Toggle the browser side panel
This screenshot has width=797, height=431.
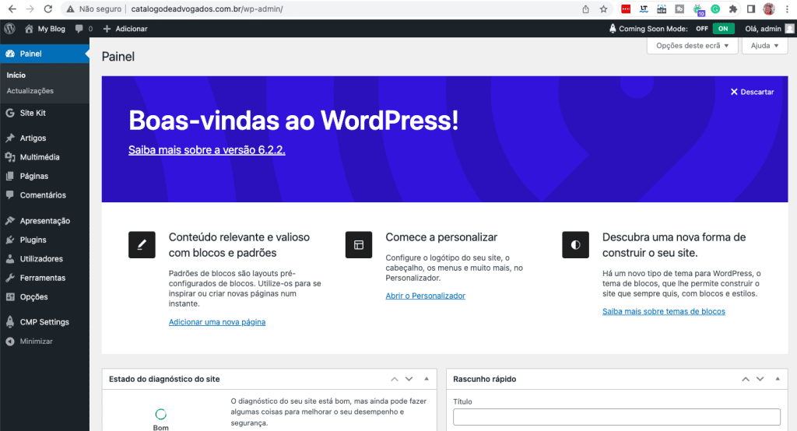(751, 9)
